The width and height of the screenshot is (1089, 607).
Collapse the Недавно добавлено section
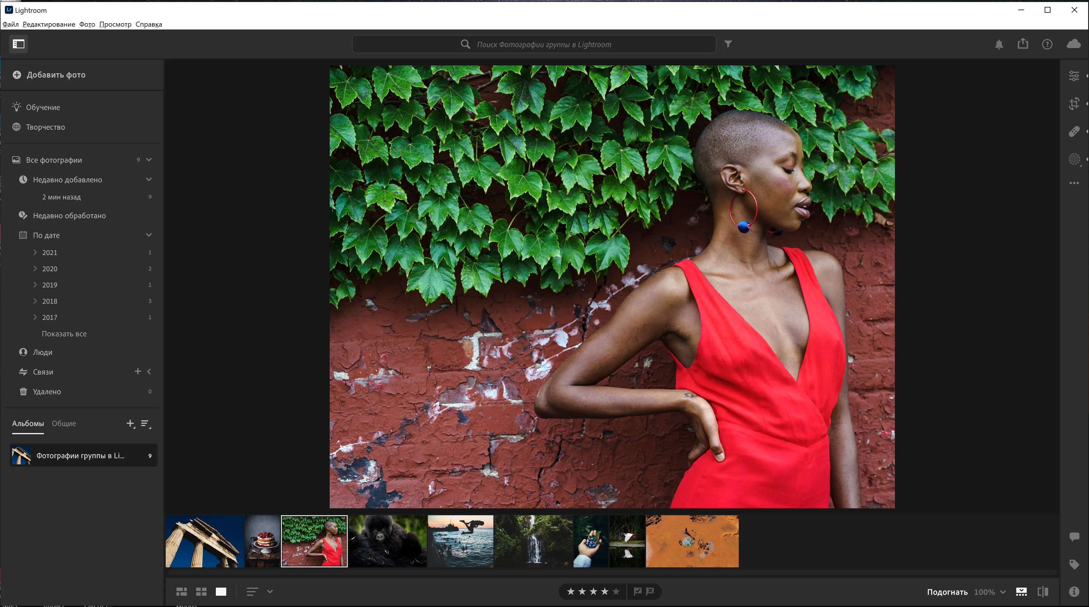148,179
